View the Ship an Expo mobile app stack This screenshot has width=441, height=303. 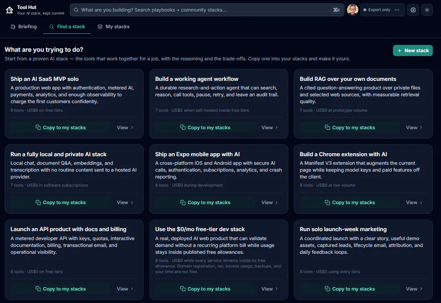[269, 202]
